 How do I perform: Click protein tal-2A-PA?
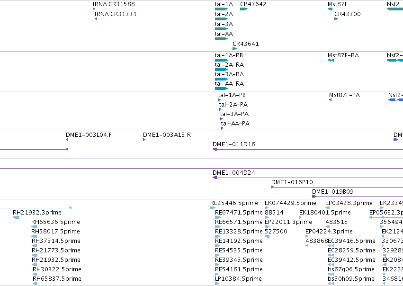click(x=220, y=109)
